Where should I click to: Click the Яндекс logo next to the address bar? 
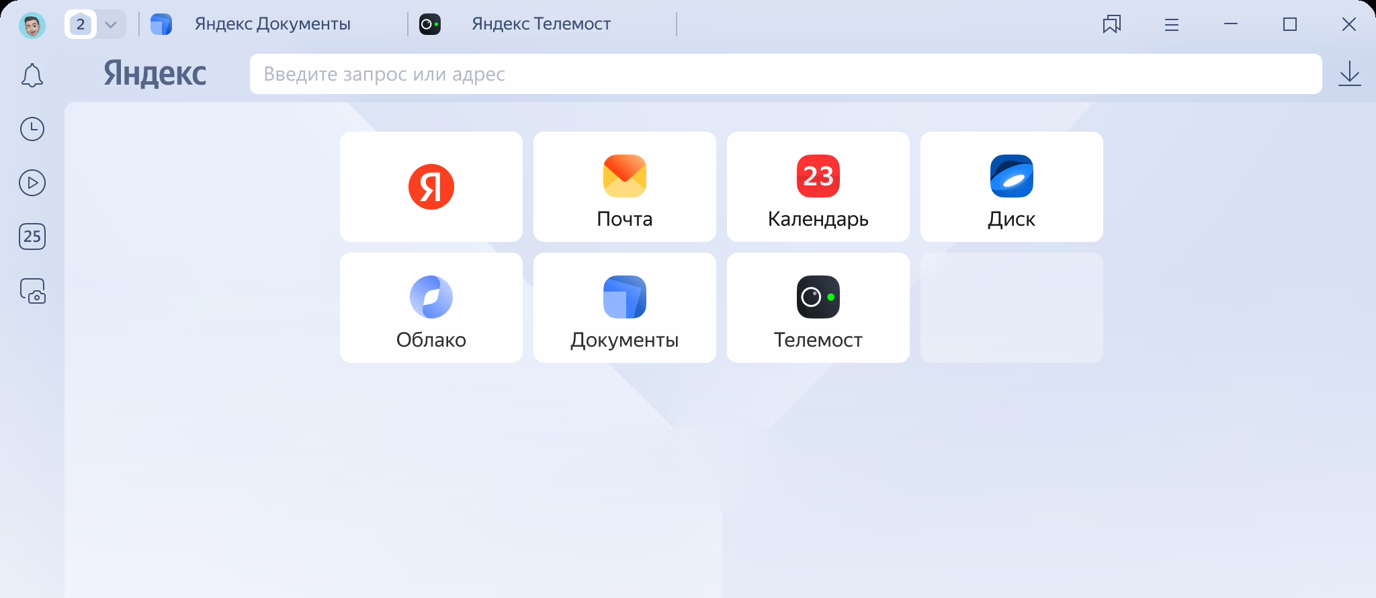(155, 74)
